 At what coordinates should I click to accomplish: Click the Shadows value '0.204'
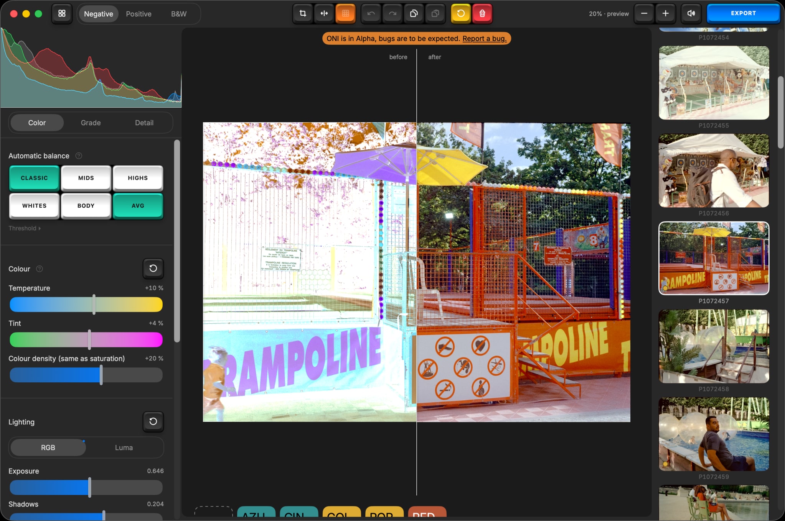155,504
